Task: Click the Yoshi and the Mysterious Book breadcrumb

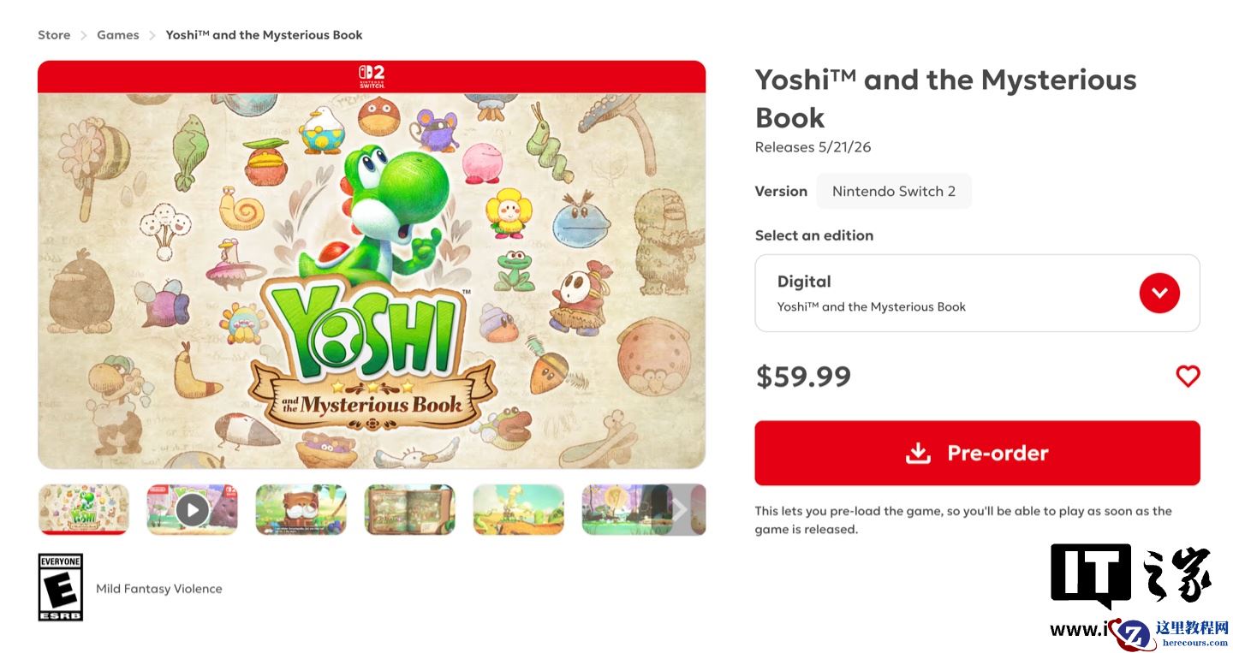Action: click(x=263, y=34)
